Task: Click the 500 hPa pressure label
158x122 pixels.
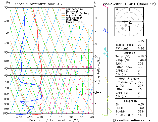Action: 7,52
